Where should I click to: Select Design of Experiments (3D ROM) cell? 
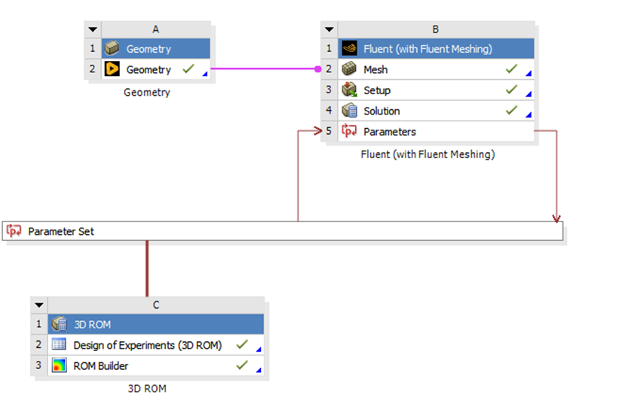pos(147,345)
